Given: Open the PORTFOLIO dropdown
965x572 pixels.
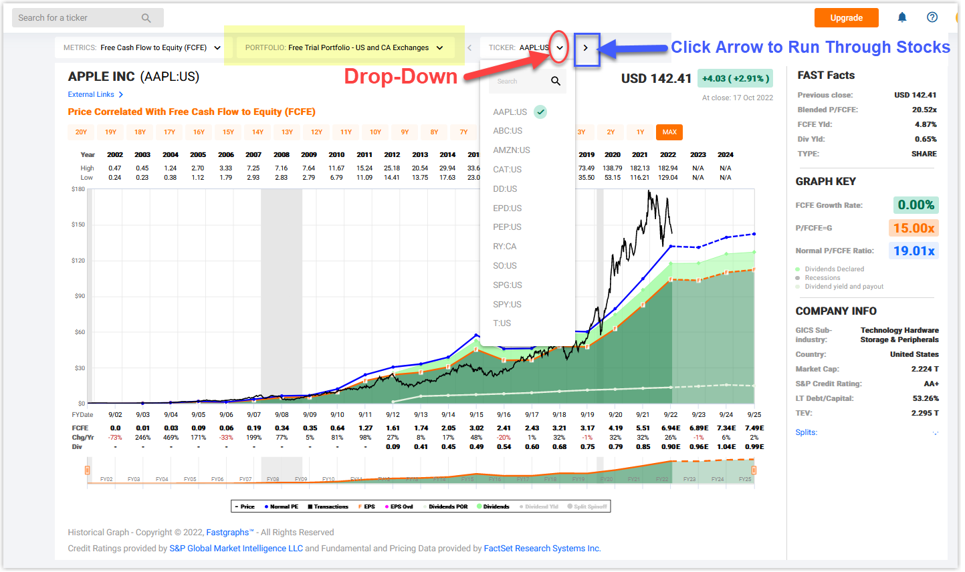Looking at the screenshot, I should tap(344, 48).
